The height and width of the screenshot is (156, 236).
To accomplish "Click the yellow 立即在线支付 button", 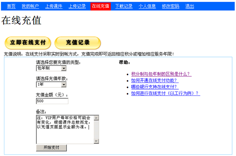I will [x=28, y=43].
